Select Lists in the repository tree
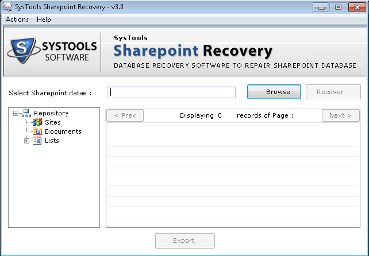 (52, 141)
